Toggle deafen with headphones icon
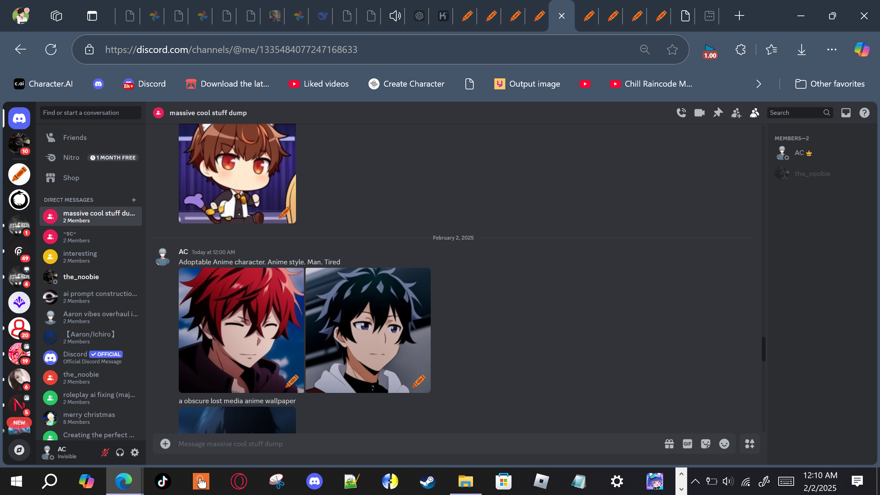This screenshot has height=495, width=880. click(120, 452)
